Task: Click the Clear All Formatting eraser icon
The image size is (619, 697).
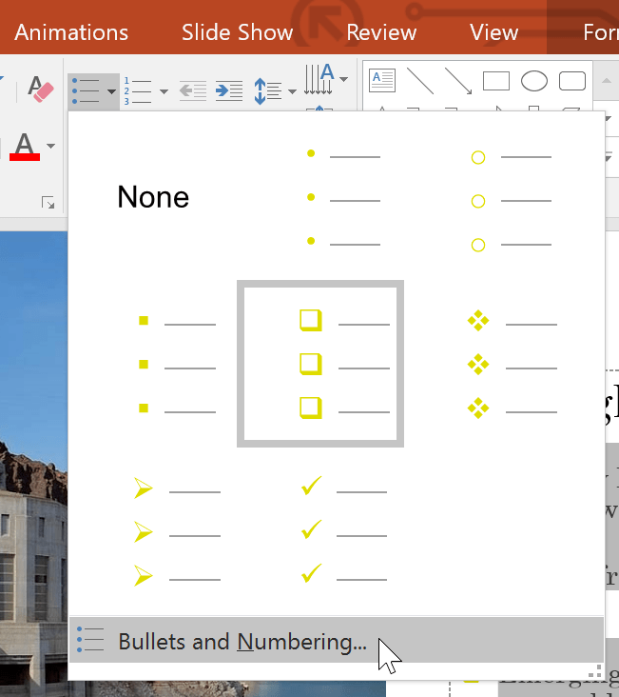Action: pos(40,90)
